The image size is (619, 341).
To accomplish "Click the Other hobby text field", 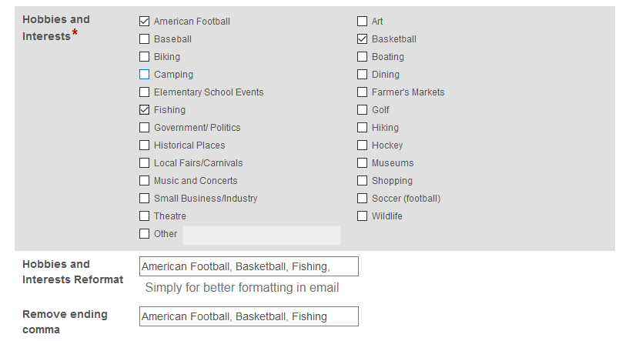I will pyautogui.click(x=261, y=235).
